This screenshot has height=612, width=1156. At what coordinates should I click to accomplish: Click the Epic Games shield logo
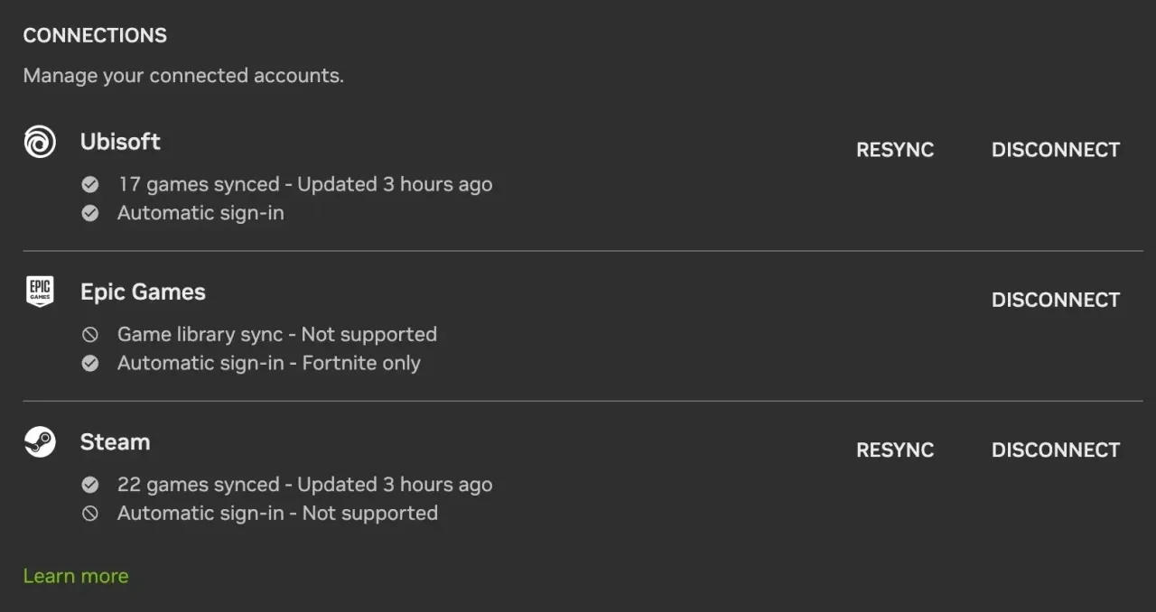[x=40, y=292]
